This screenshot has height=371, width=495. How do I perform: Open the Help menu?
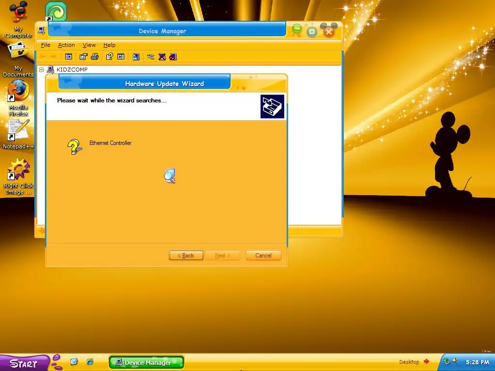(109, 45)
